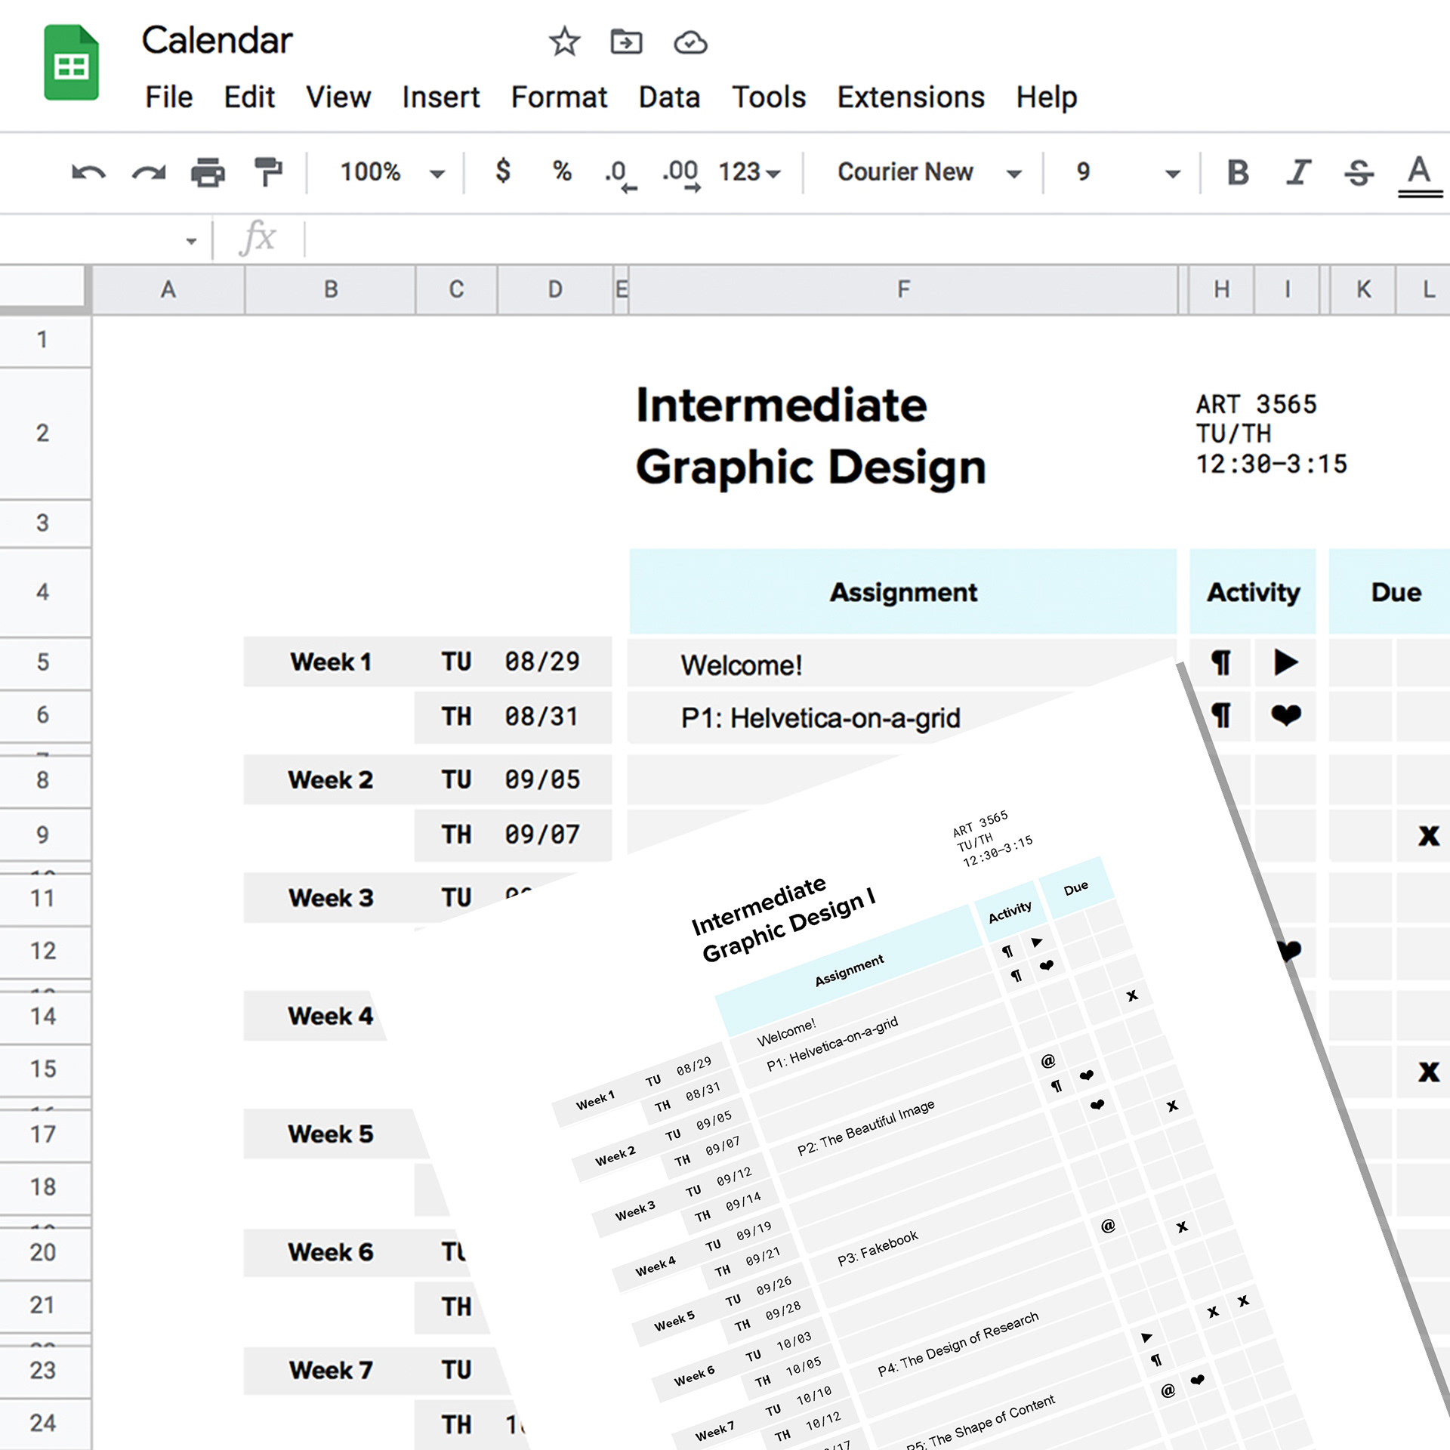This screenshot has width=1450, height=1450.
Task: Click the heart icon in 08/31 row
Action: tap(1285, 715)
